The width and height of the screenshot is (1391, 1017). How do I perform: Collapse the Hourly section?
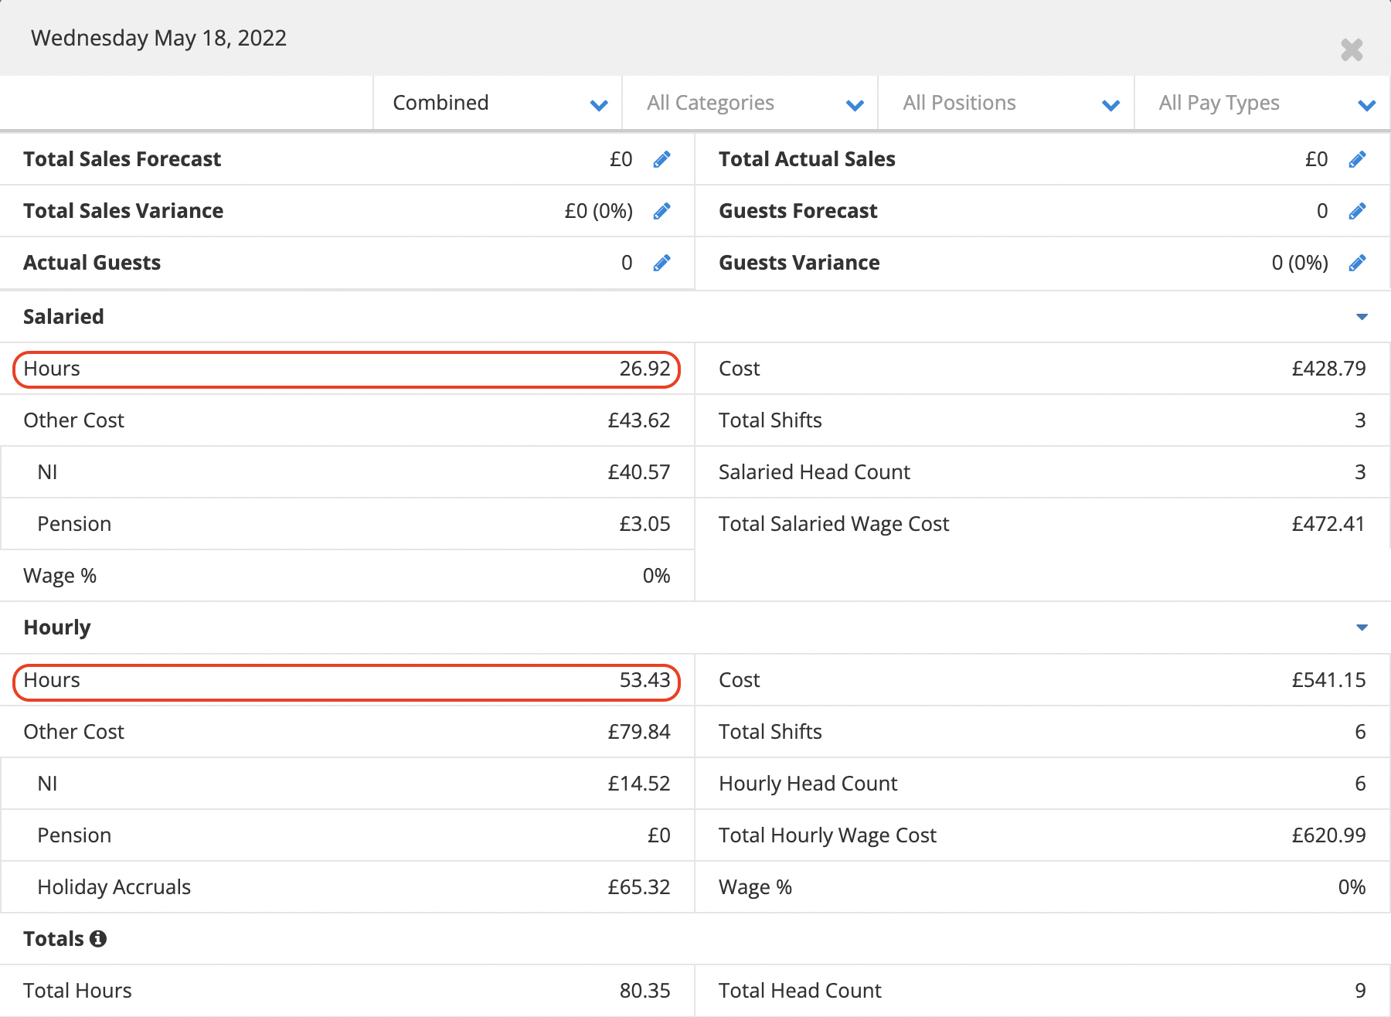coord(1362,628)
